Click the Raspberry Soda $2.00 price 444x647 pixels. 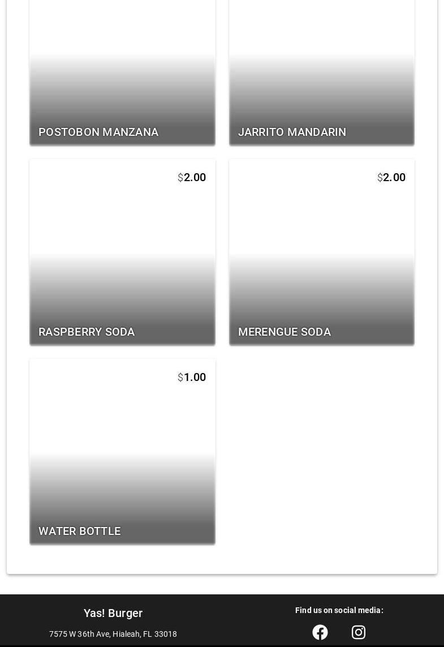[x=192, y=177]
